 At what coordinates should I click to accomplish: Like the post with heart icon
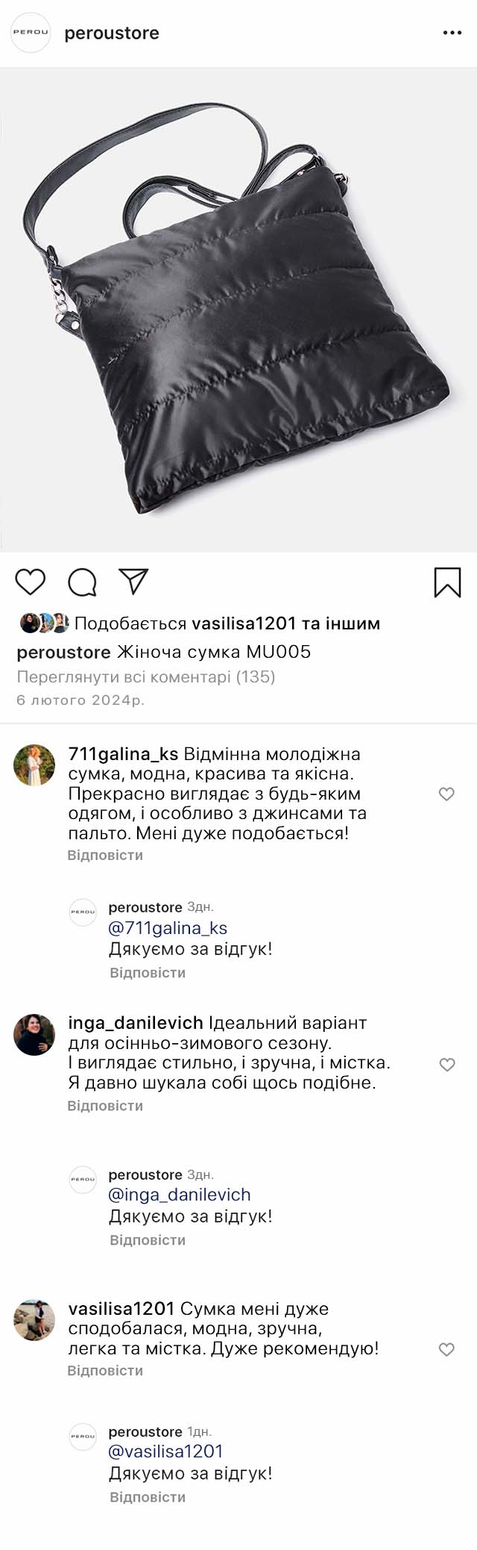tap(31, 582)
